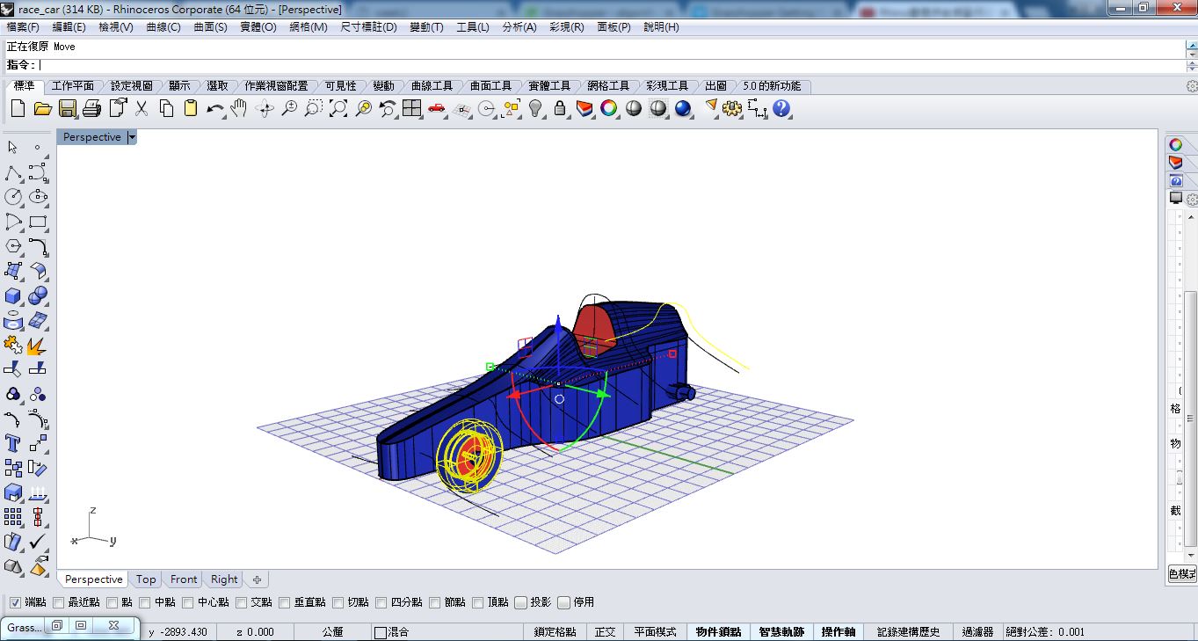
Task: Enable the 切點 osnap checkbox
Action: click(x=338, y=602)
